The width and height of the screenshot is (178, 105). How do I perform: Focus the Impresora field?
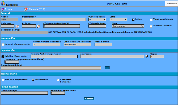click(112, 56)
